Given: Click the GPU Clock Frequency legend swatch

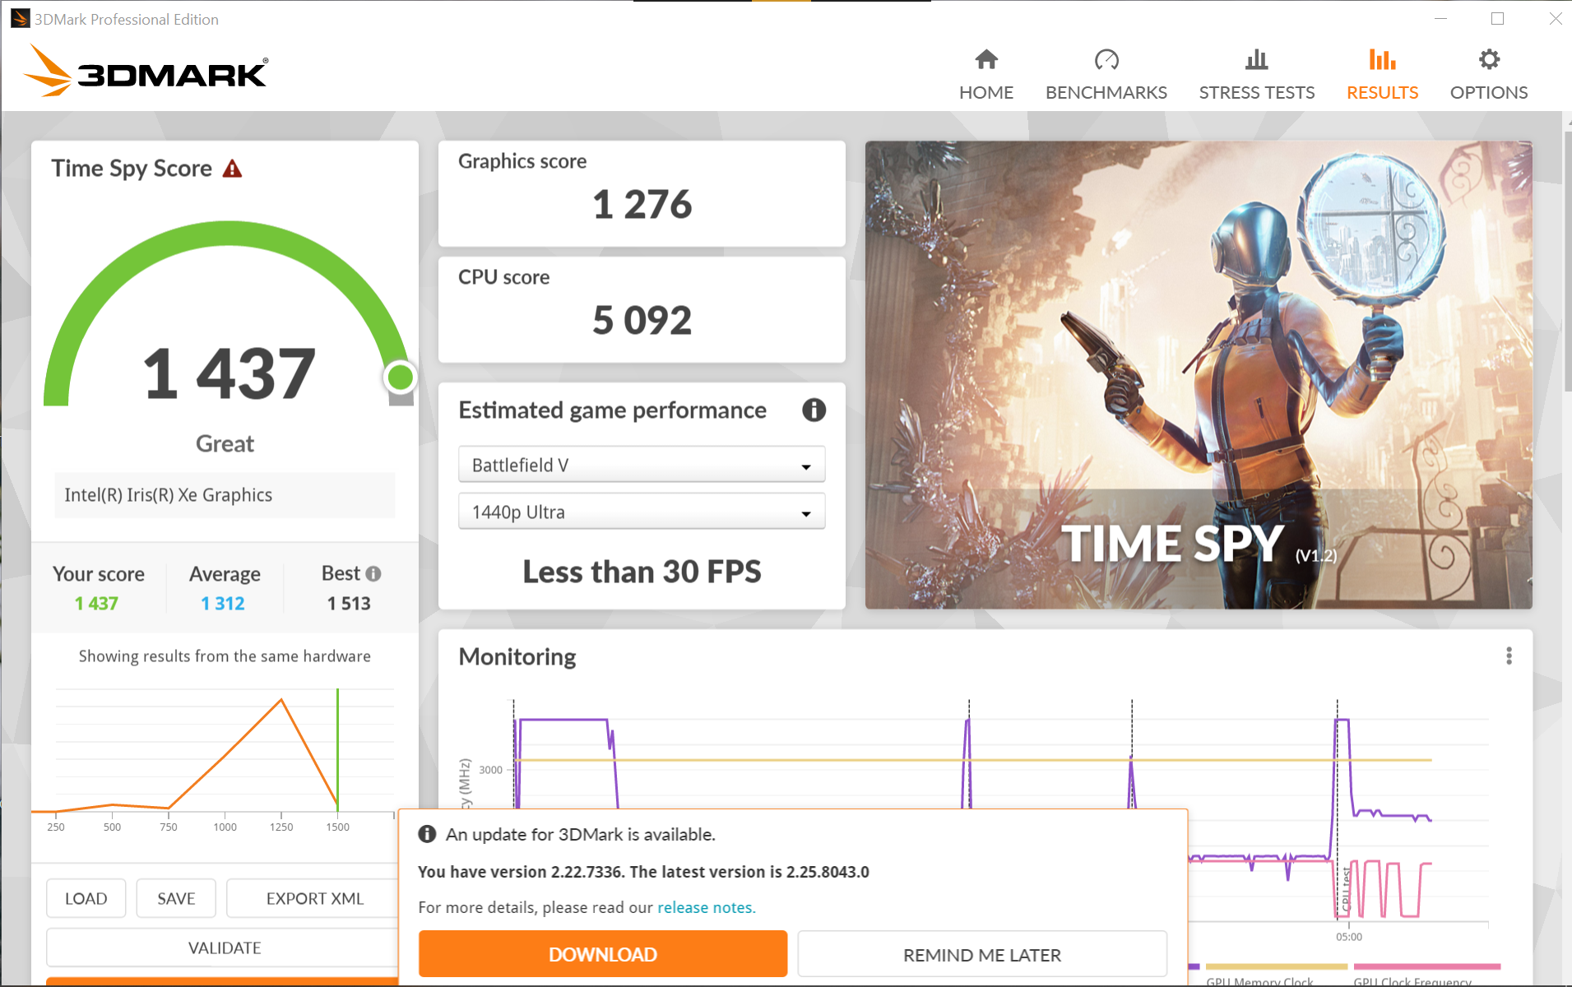Looking at the screenshot, I should (x=1427, y=966).
